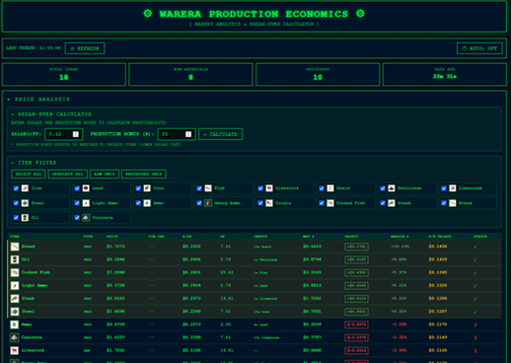Toggle the Bread filter checkbox

pos(444,203)
